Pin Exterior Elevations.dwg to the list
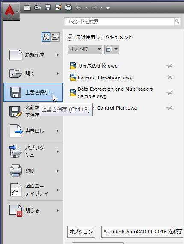 click(x=169, y=77)
